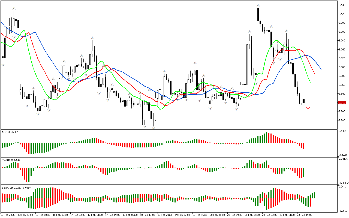
Task: Select the last candle on the chart
Action: 304,101
